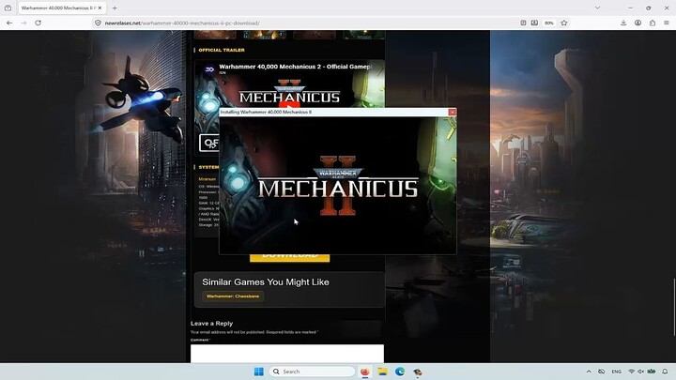The height and width of the screenshot is (380, 676).
Task: Open the muted speaker volume icon
Action: click(641, 372)
